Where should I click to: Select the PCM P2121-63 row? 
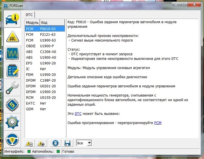point(45,34)
